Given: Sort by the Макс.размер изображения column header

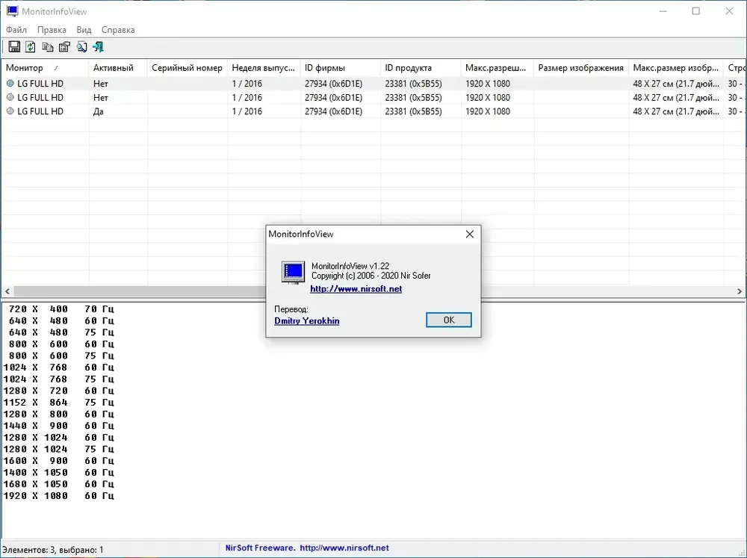Looking at the screenshot, I should coord(676,68).
